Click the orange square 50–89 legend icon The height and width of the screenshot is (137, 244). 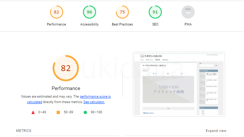coord(58,112)
